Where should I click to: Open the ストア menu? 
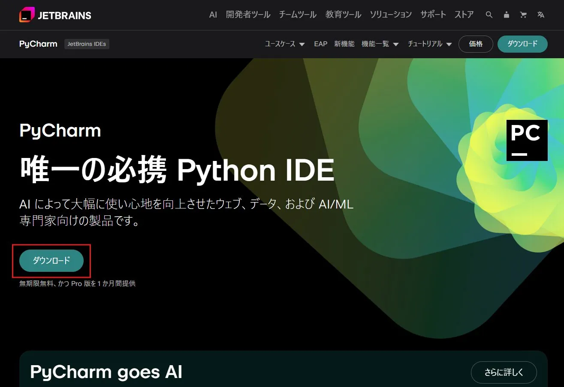(x=464, y=15)
